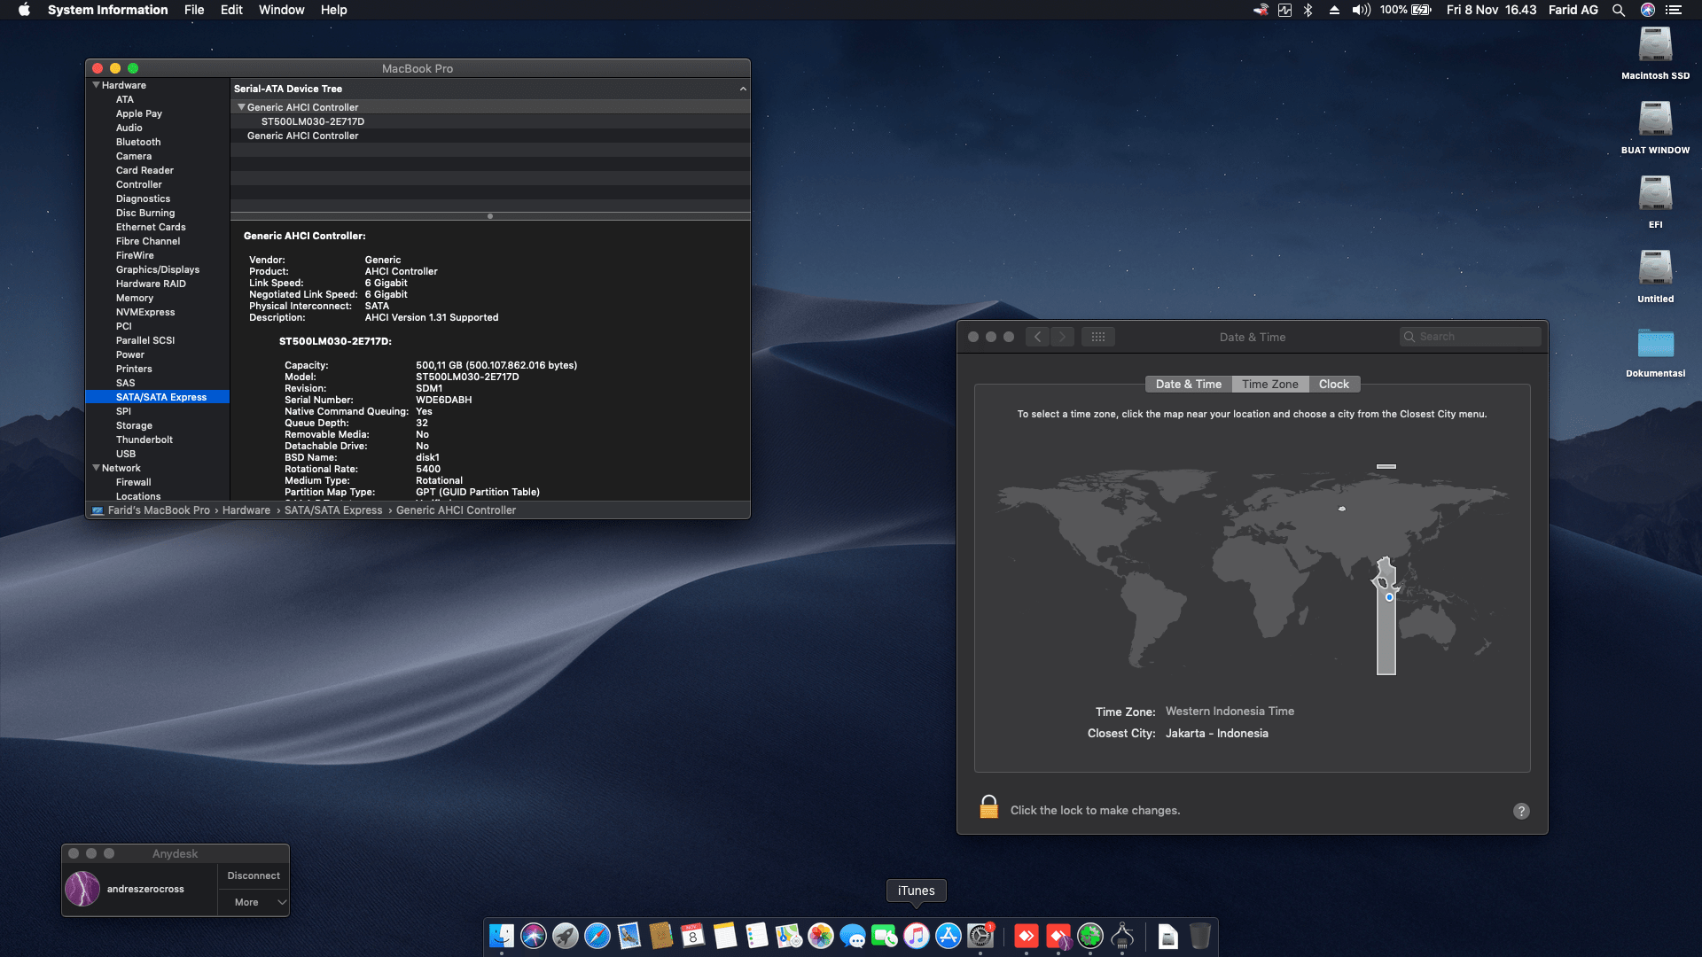Click the Bluetooth icon in the menu bar

[1308, 10]
